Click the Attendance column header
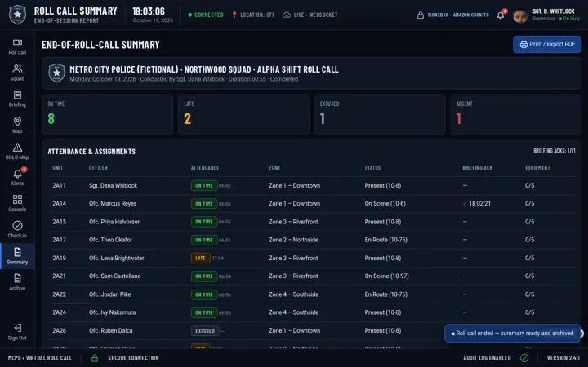The width and height of the screenshot is (588, 367). [205, 168]
